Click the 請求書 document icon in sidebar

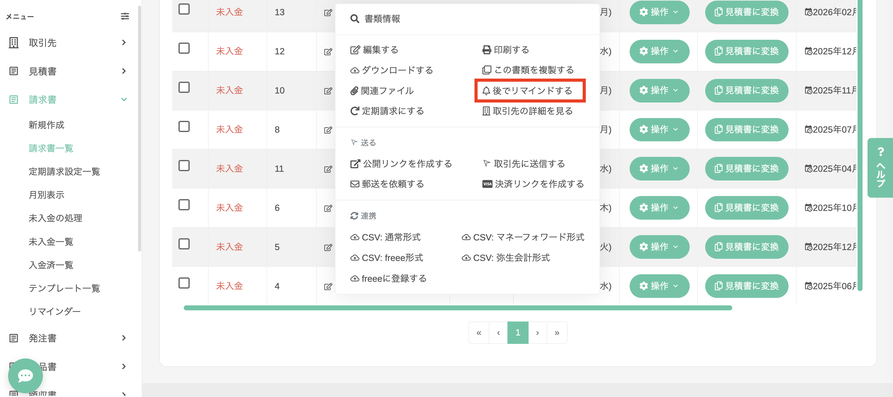coord(13,100)
